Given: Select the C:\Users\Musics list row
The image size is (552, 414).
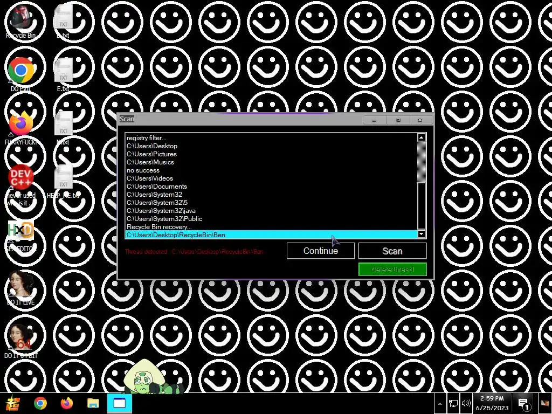Looking at the screenshot, I should pos(271,162).
